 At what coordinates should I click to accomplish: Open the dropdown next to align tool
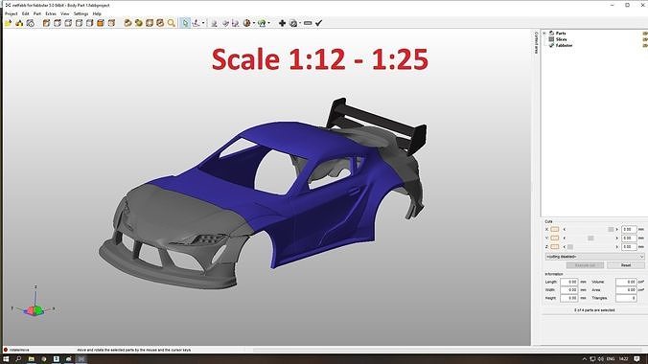click(x=203, y=23)
